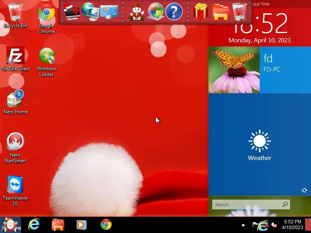Viewport: 311px width, 233px height.
Task: Click the blue question mark help icon
Action: click(174, 12)
